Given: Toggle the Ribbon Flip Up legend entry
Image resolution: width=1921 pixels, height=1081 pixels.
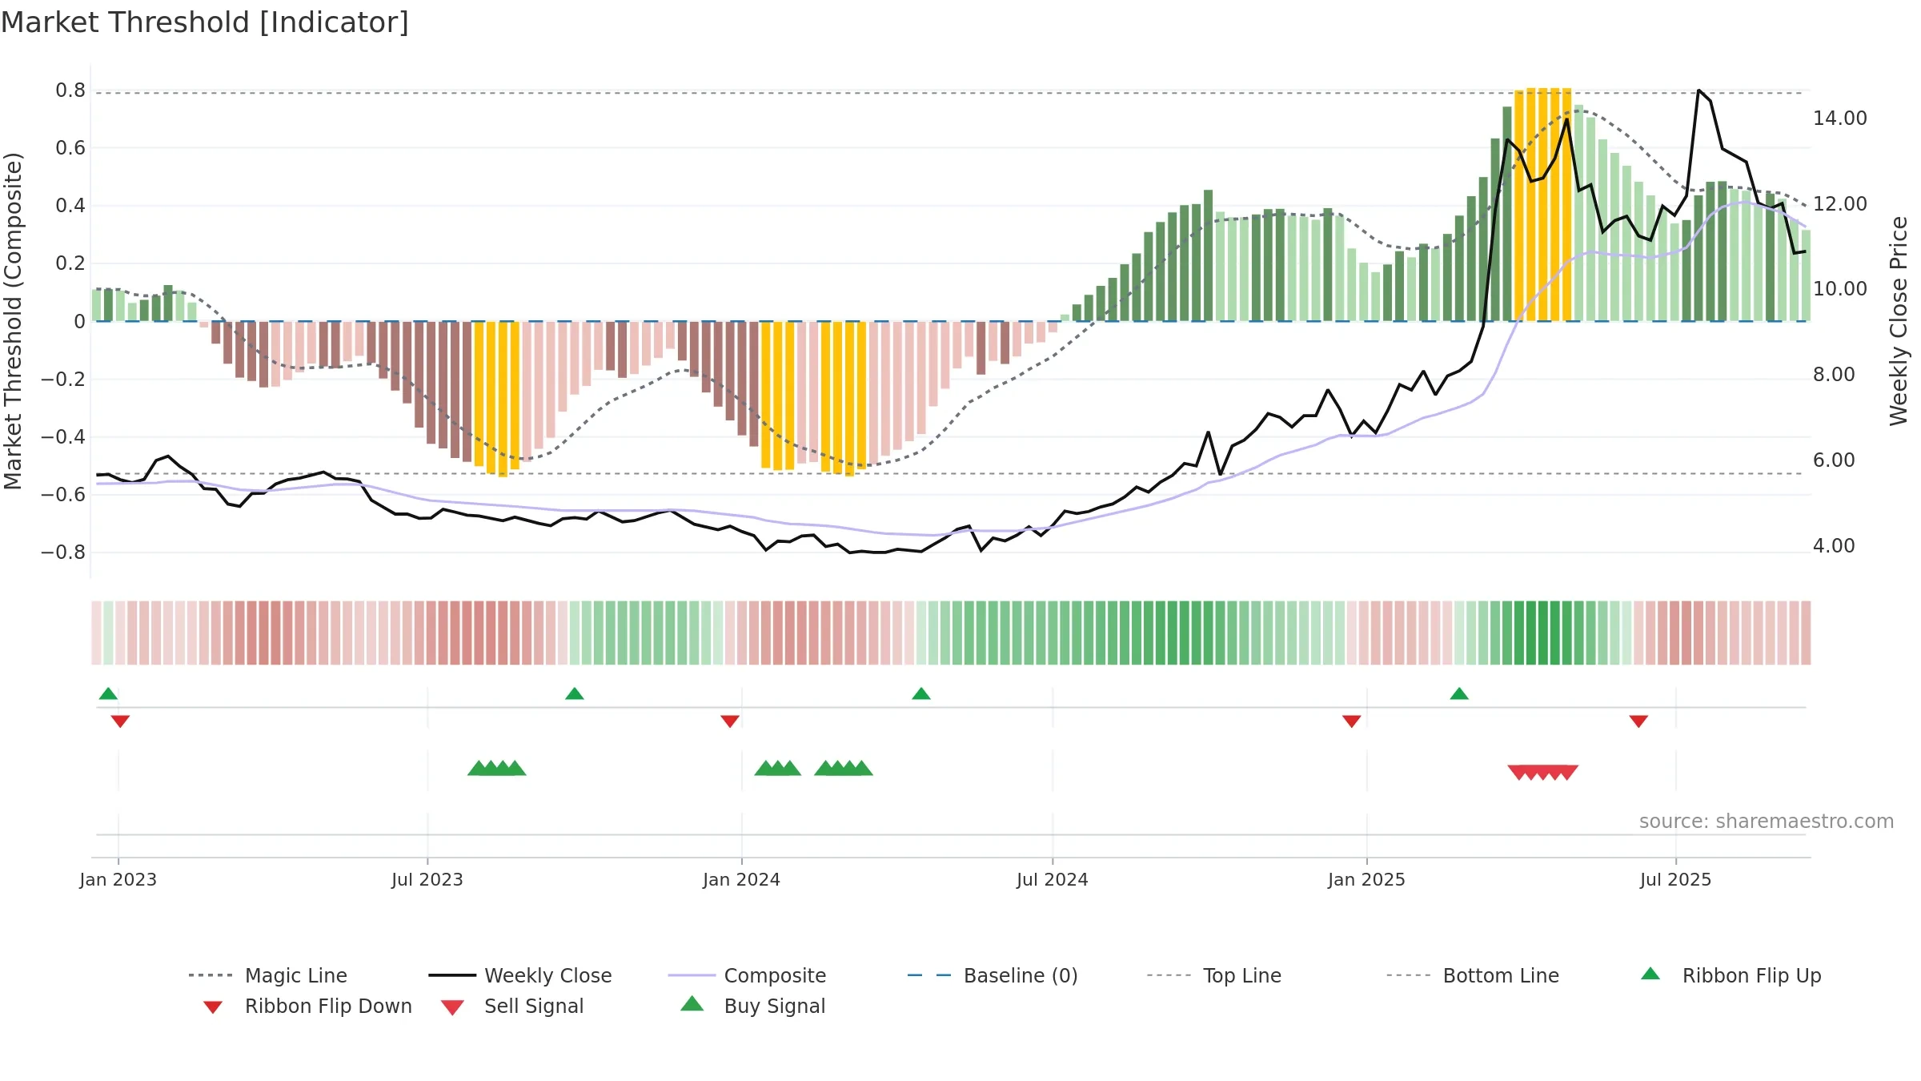Looking at the screenshot, I should pyautogui.click(x=1731, y=975).
